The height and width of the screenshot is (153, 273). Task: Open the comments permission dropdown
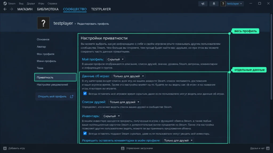pyautogui.click(x=178, y=141)
